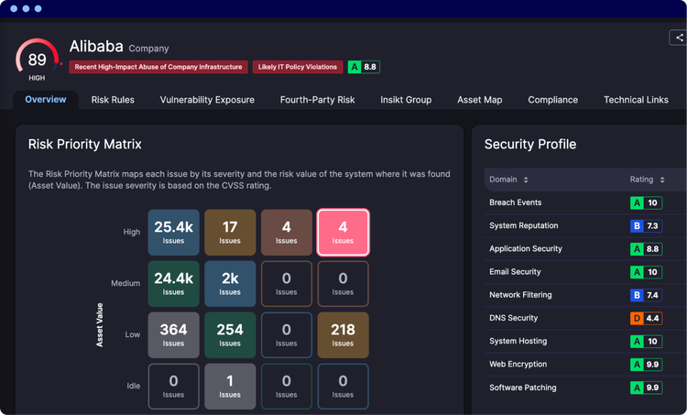Open the Software Patching domain row

point(585,388)
